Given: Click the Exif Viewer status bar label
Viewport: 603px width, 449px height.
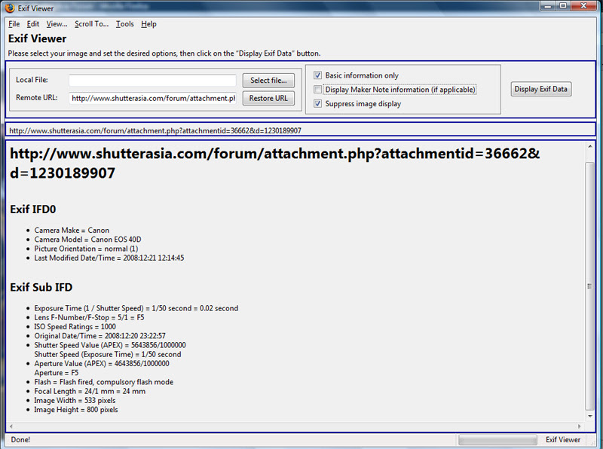Looking at the screenshot, I should pos(562,440).
